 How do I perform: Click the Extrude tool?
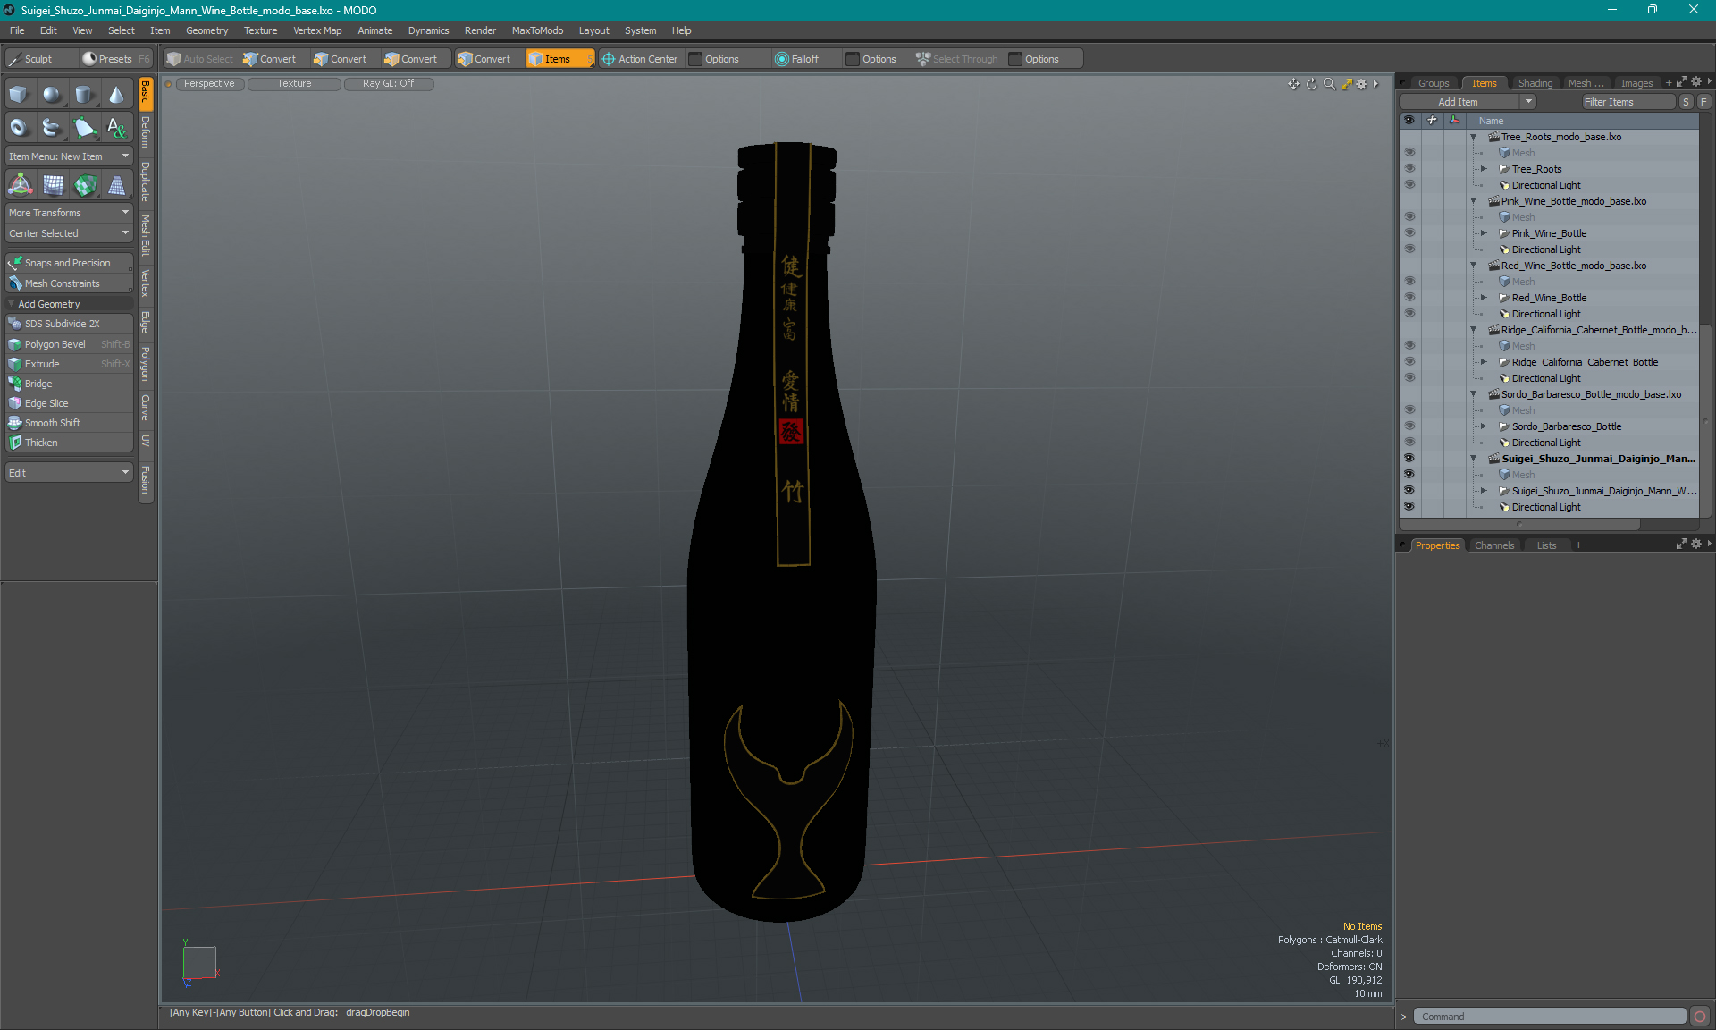tap(69, 364)
